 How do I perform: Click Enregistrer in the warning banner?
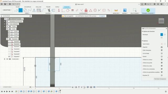(102, 16)
